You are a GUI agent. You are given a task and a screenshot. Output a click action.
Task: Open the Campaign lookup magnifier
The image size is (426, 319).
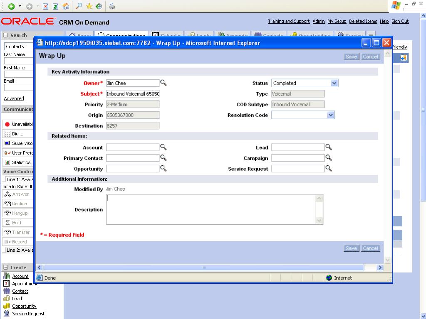(x=329, y=157)
